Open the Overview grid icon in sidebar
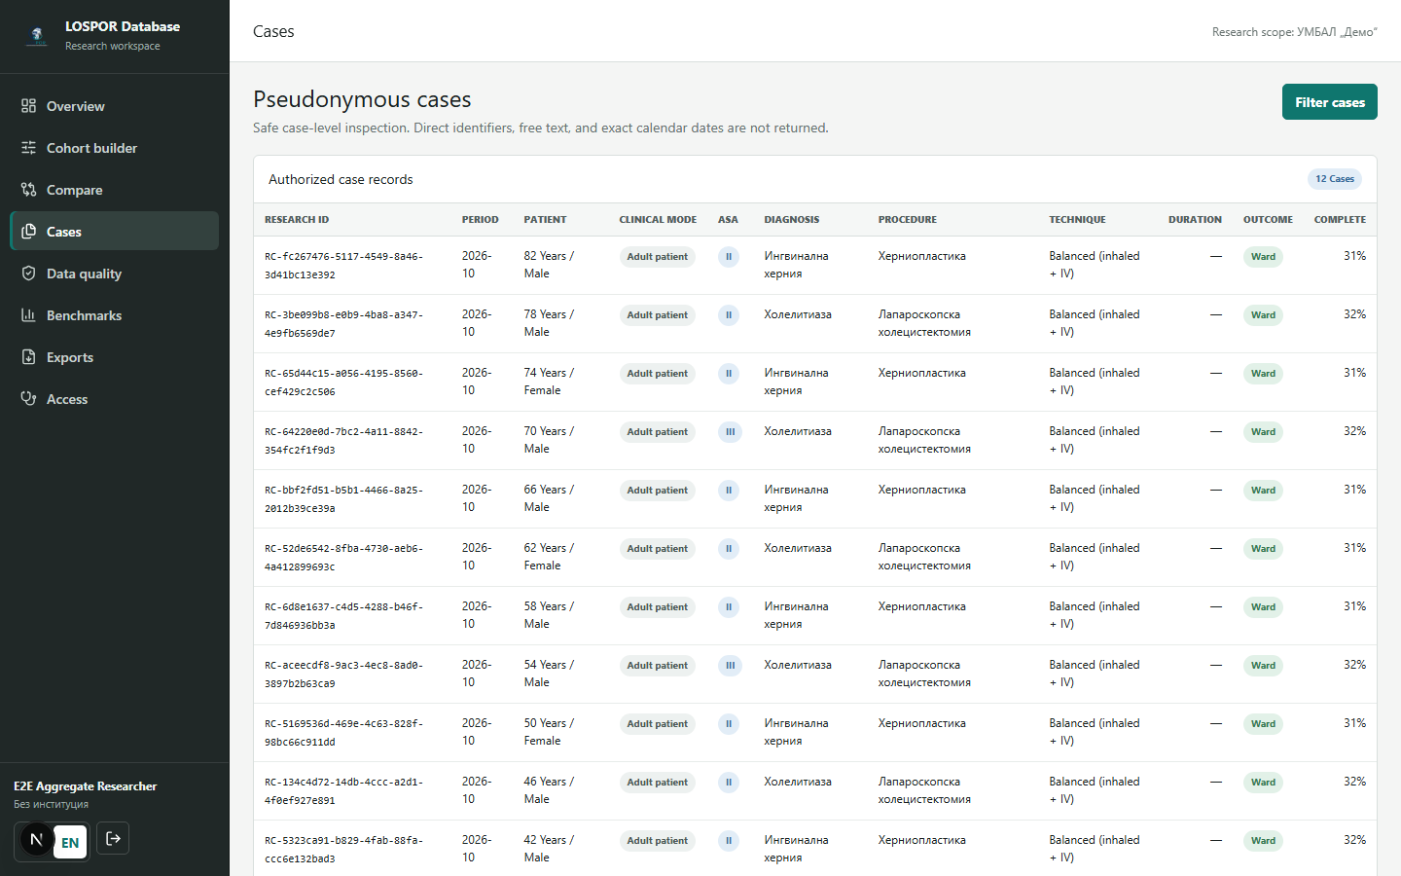The height and width of the screenshot is (876, 1401). (29, 106)
